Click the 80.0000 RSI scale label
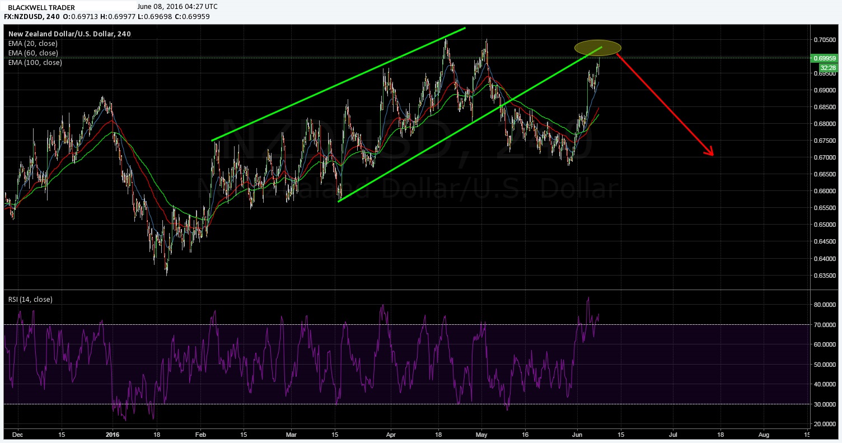 [824, 305]
